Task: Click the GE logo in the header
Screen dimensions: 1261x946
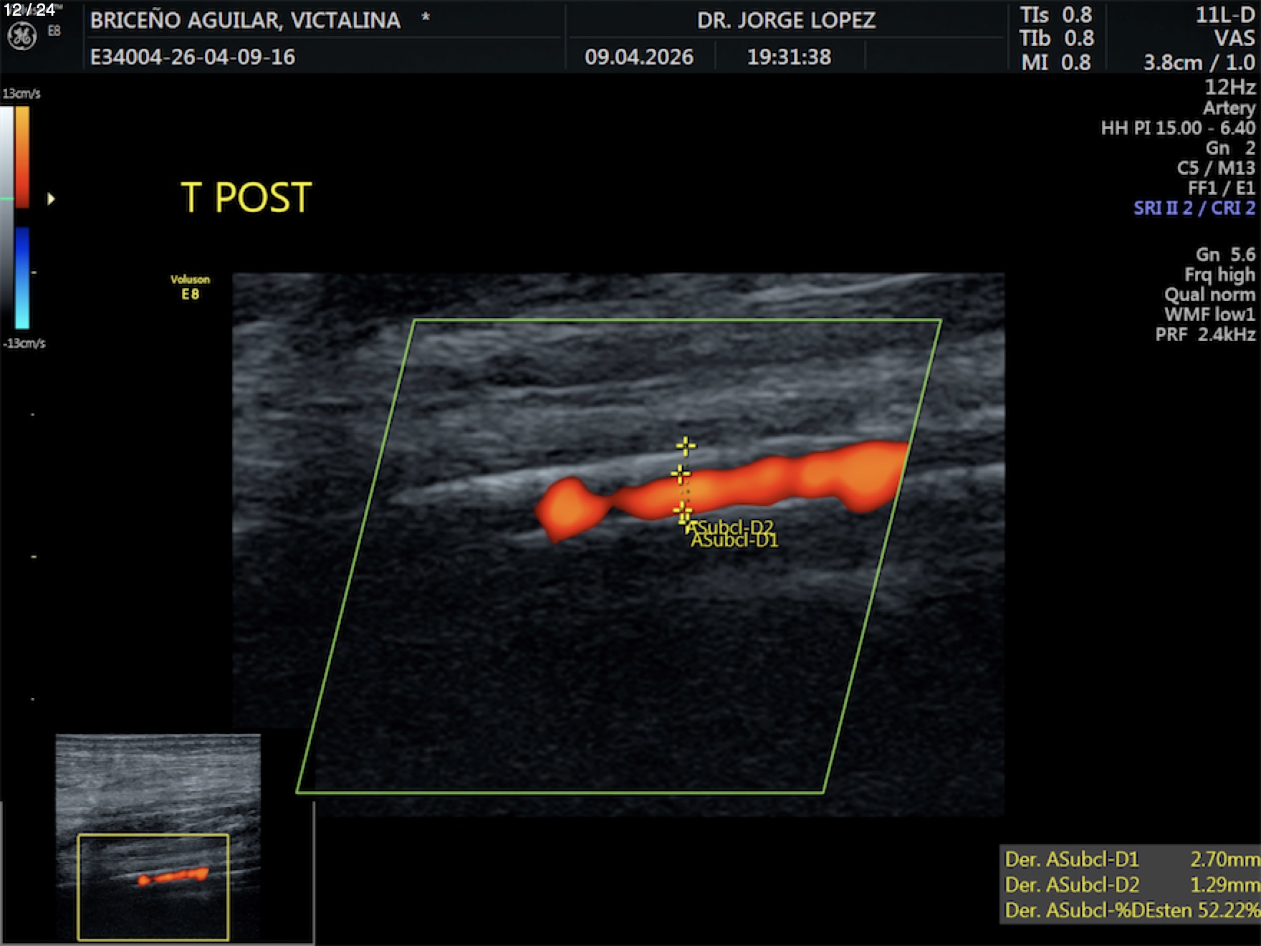Action: point(21,36)
